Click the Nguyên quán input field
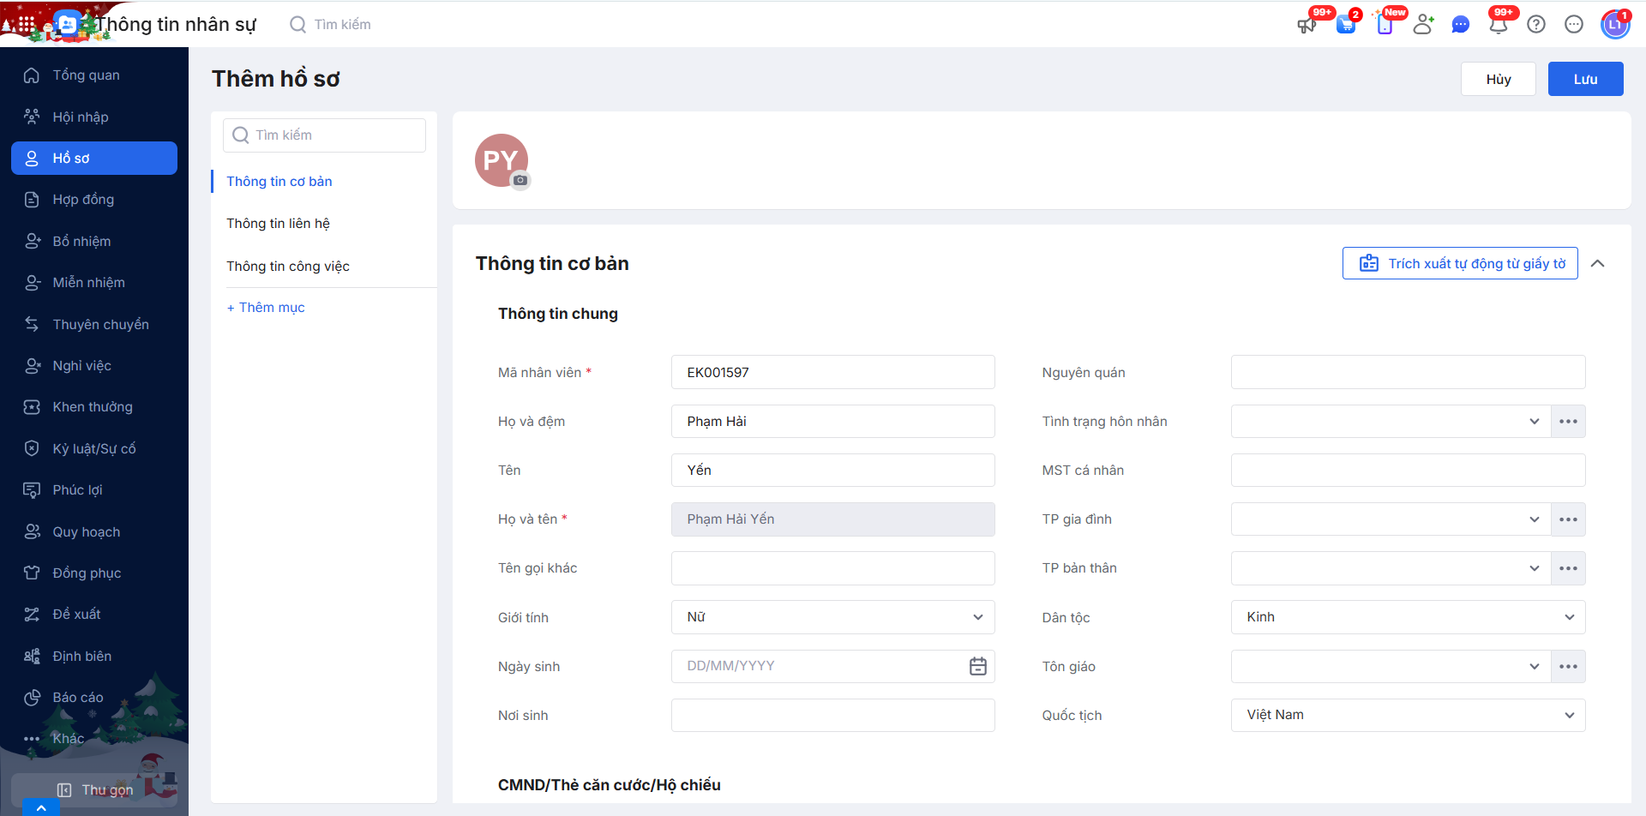Viewport: 1646px width, 816px height. [1408, 372]
